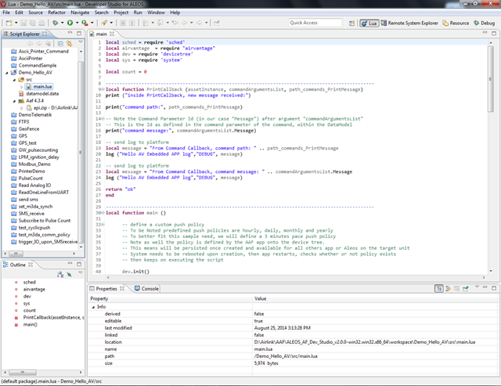Collapse All in Script Explorer
Screen dimensions: 501x386
point(60,44)
